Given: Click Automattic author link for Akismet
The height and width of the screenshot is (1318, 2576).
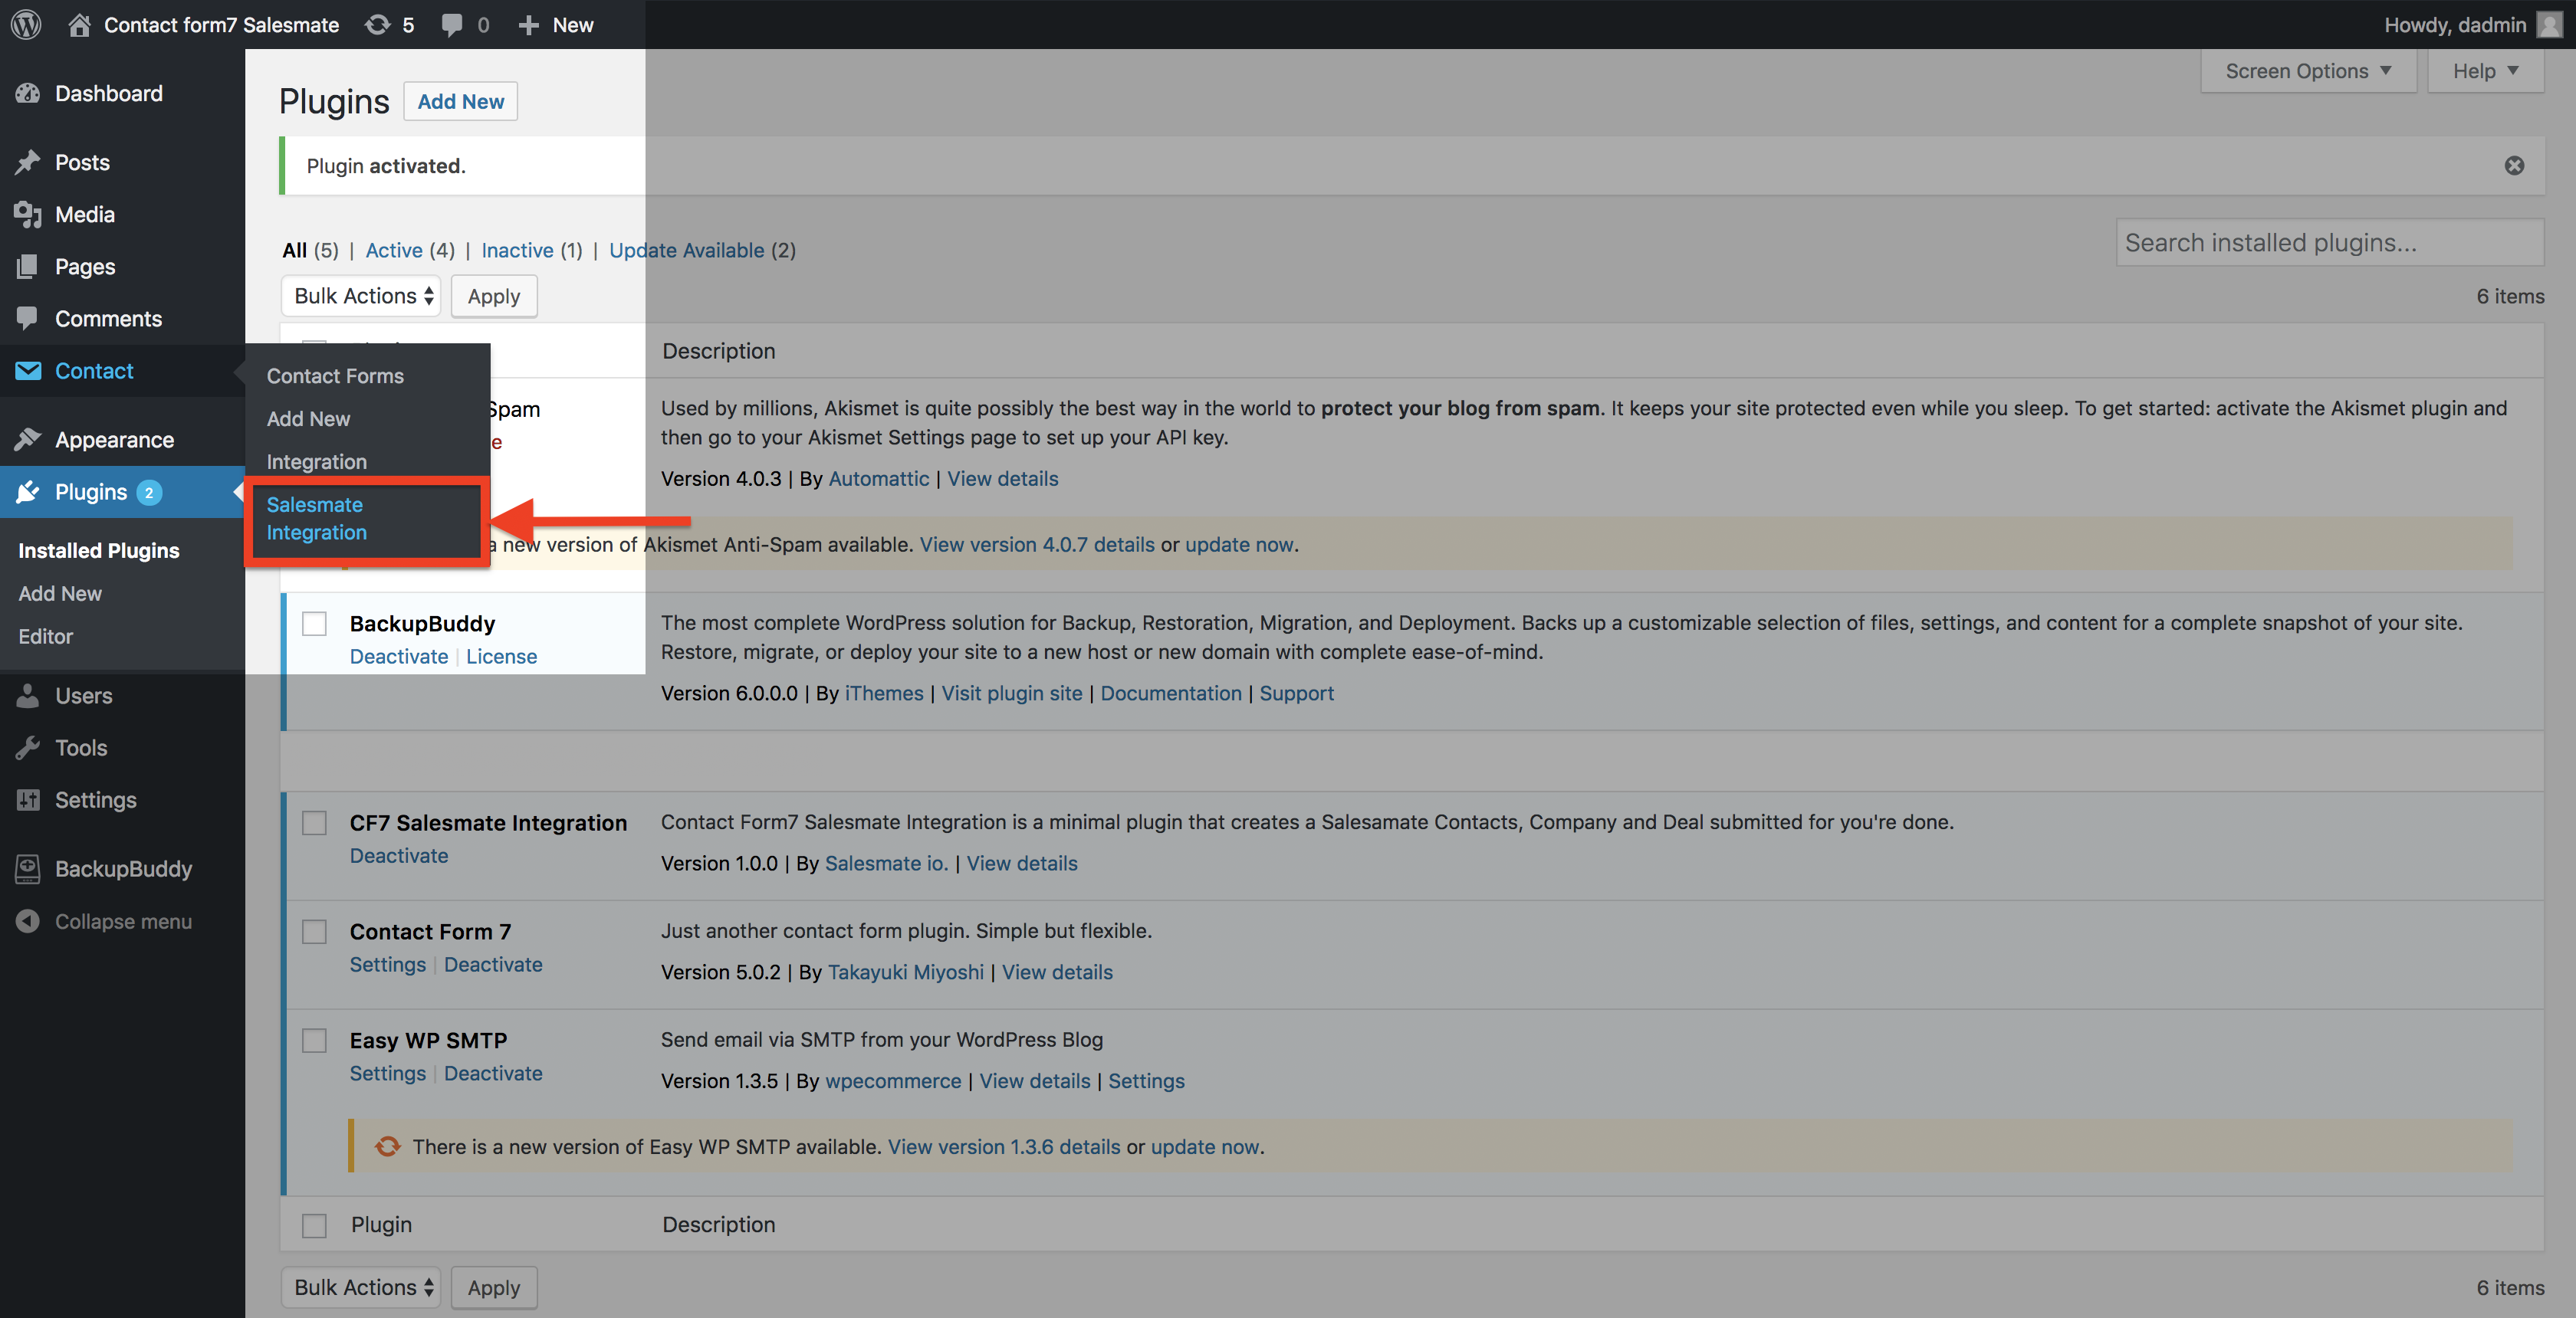Looking at the screenshot, I should click(x=879, y=479).
